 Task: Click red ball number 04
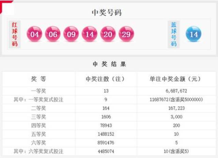pos(34,34)
